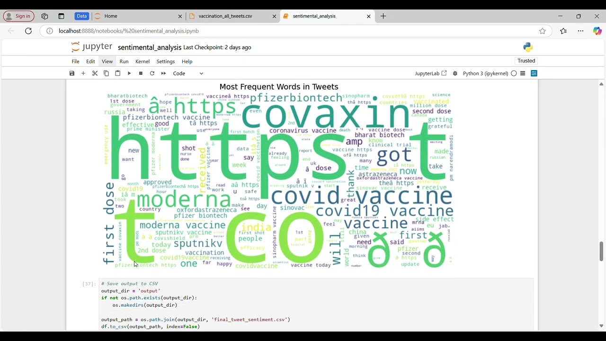Open the View menu

pos(107,62)
